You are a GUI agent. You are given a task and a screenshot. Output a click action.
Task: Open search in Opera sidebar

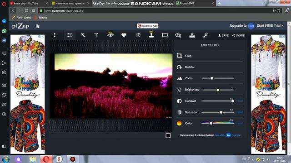pyautogui.click(x=4, y=53)
